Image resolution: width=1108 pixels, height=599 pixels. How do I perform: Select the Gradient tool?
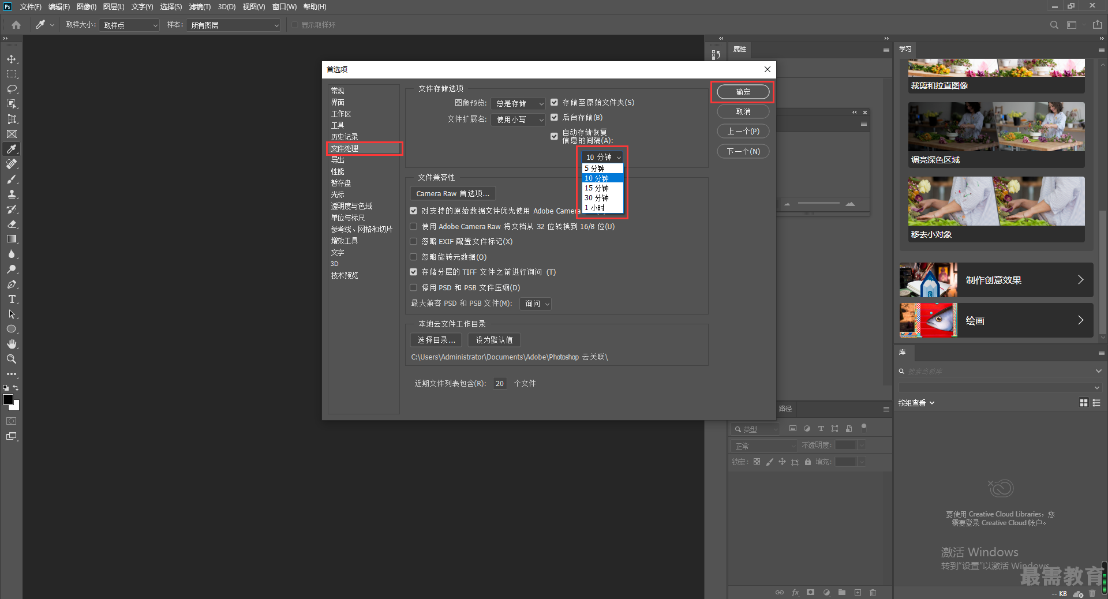[12, 239]
